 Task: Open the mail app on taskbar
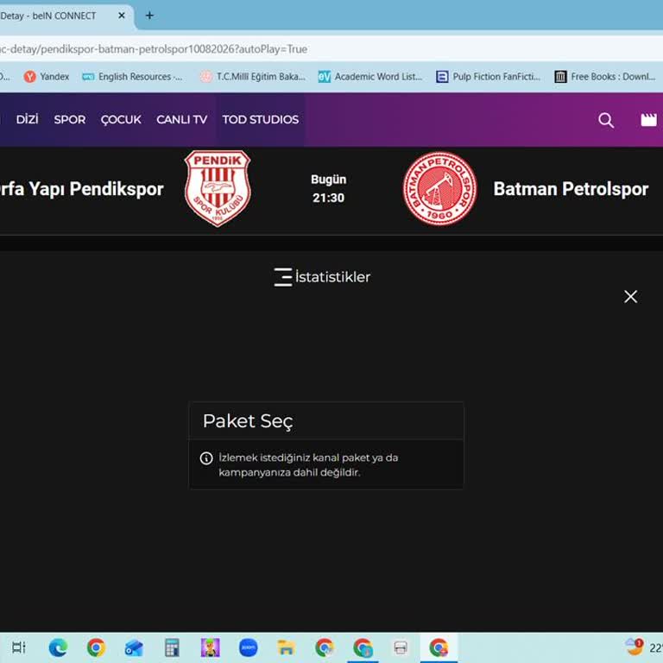(x=134, y=647)
